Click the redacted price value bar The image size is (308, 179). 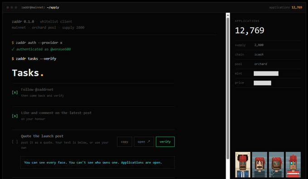262,83
